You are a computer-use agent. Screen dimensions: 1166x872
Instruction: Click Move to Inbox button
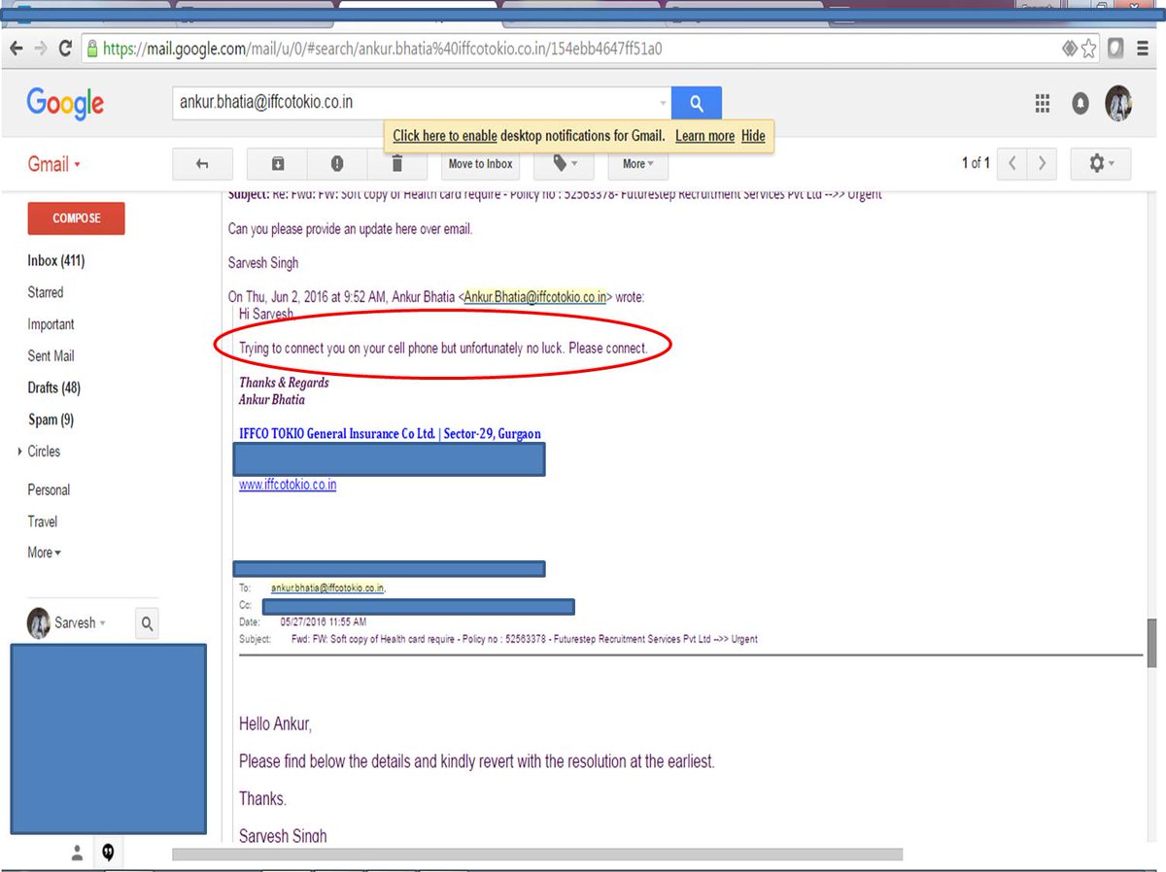point(480,164)
